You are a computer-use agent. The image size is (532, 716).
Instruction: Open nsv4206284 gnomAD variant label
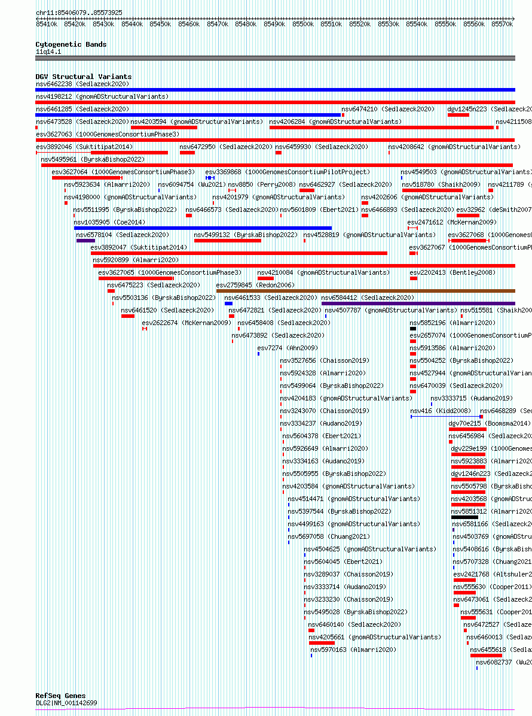click(335, 122)
